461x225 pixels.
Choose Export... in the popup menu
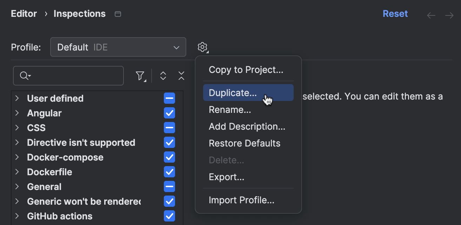click(x=226, y=177)
